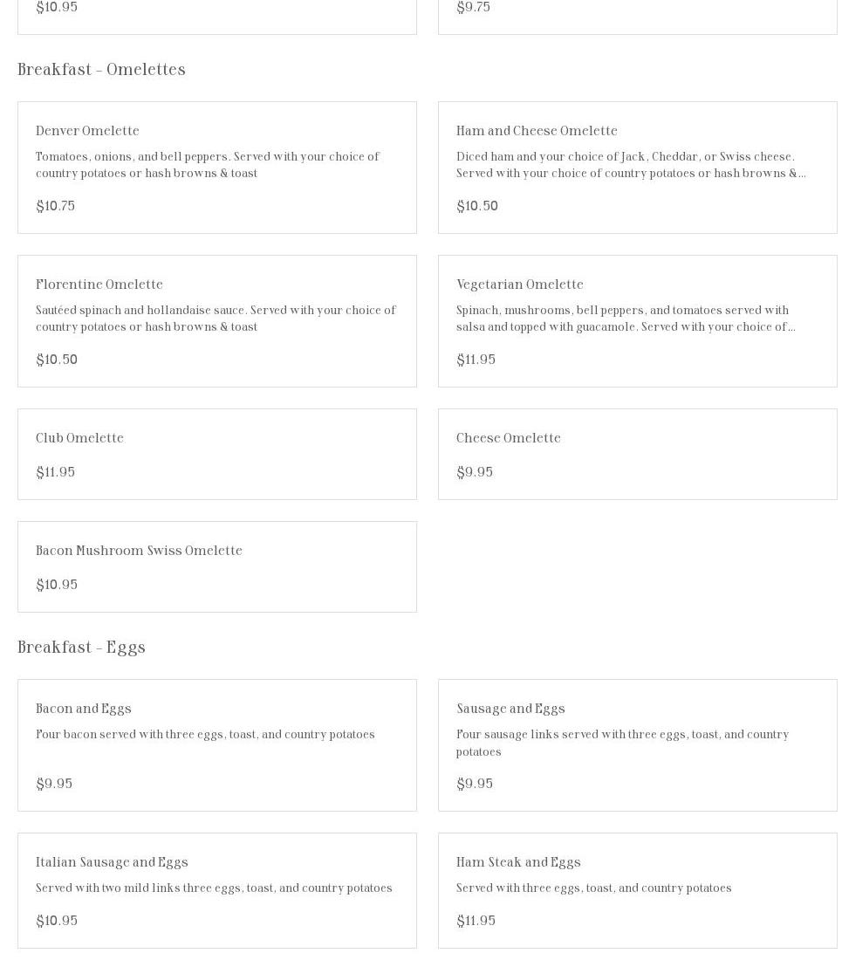Click the Ham and Cheese Omelette $10.50 price

[477, 206]
